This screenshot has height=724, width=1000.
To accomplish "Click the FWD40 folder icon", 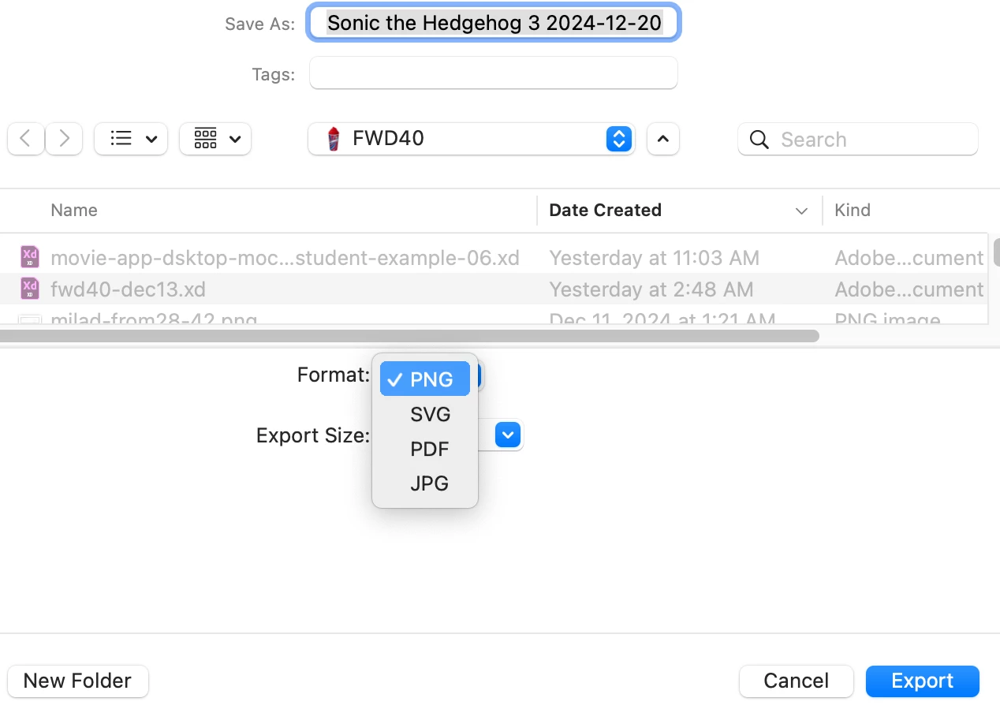I will pyautogui.click(x=334, y=139).
